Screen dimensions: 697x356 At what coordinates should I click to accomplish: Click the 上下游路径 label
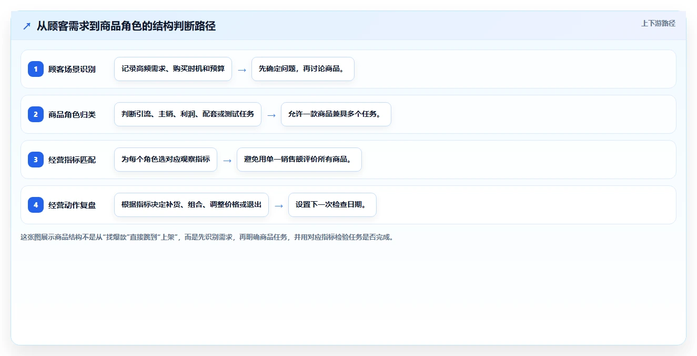coord(658,24)
